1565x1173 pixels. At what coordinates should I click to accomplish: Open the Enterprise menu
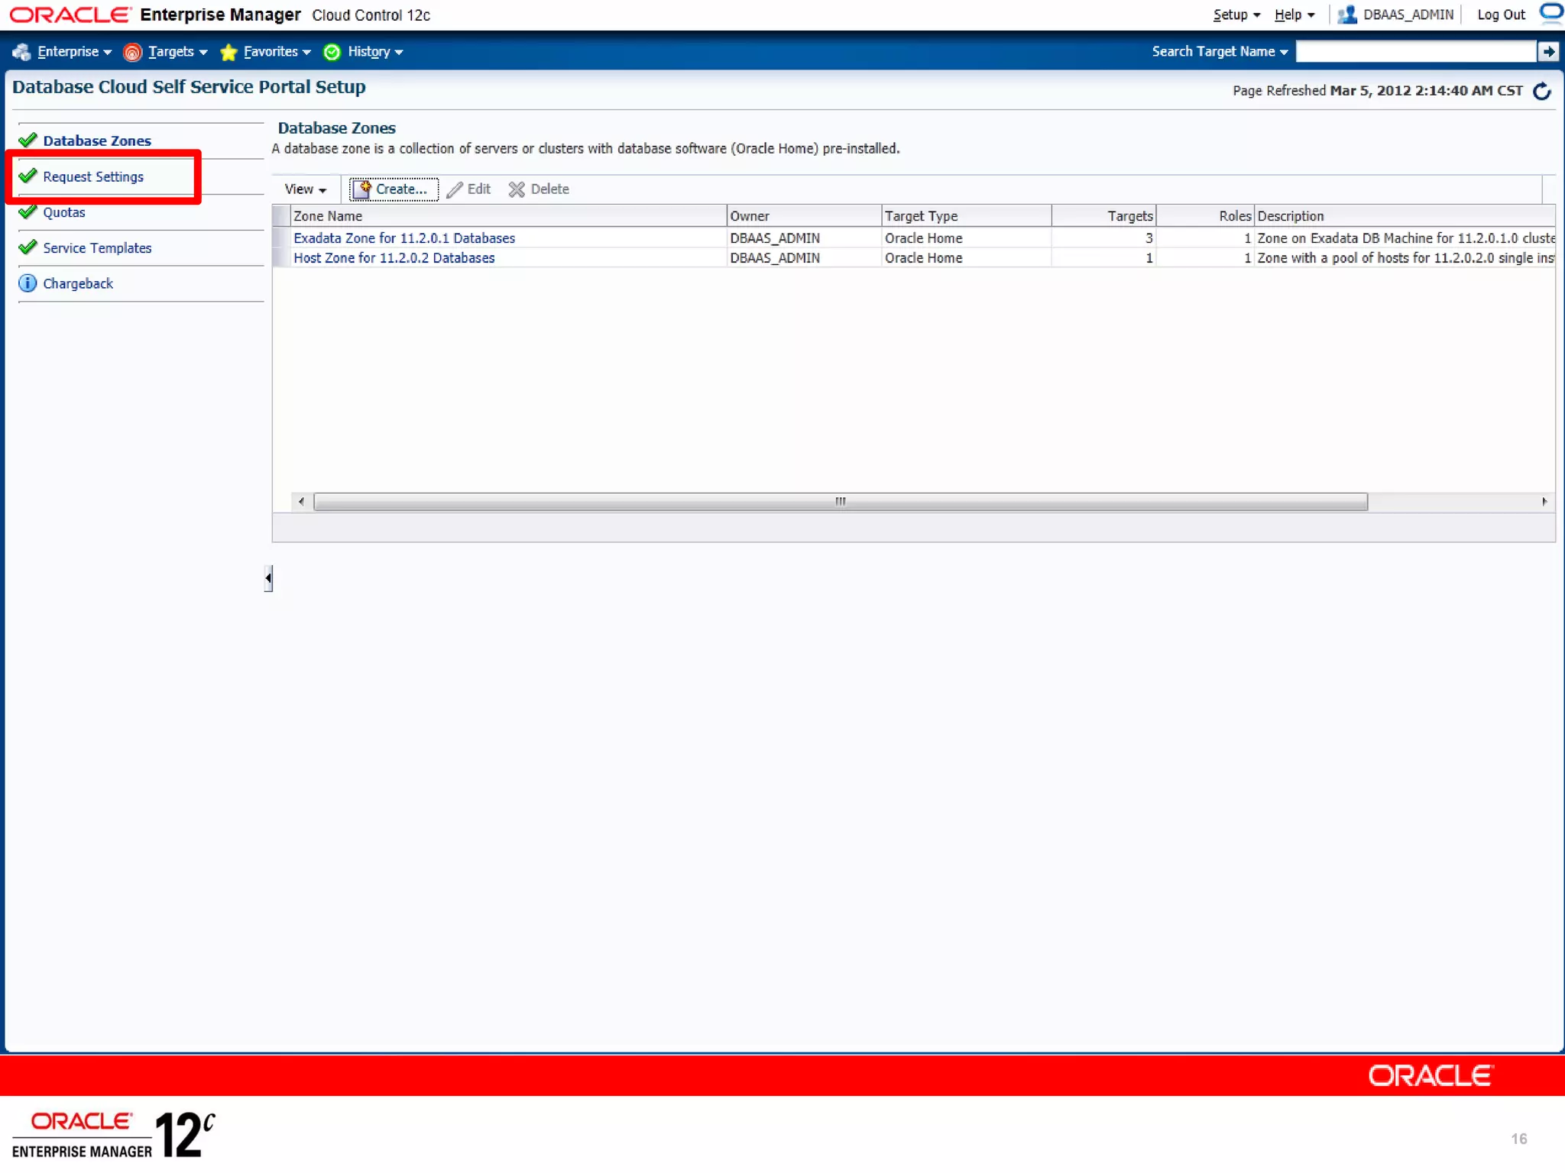[68, 51]
